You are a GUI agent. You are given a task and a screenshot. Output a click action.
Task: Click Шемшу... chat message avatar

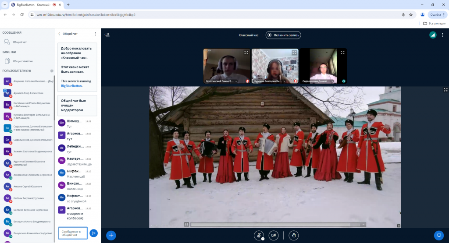point(61,123)
